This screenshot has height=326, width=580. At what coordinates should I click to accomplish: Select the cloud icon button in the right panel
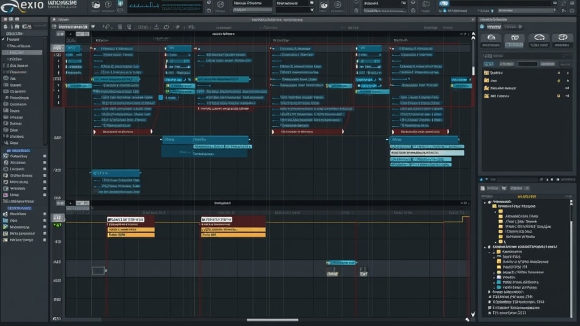pos(491,40)
